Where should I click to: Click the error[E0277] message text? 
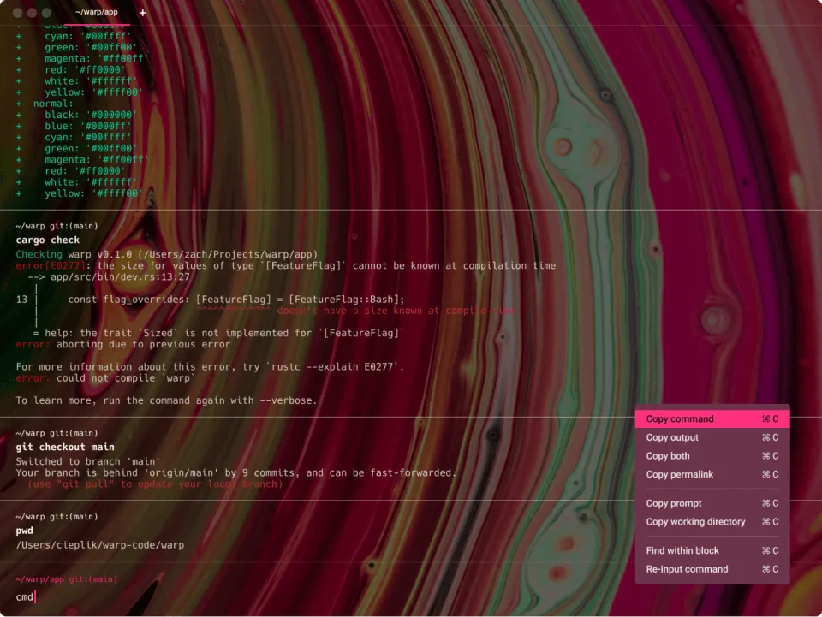pos(41,265)
